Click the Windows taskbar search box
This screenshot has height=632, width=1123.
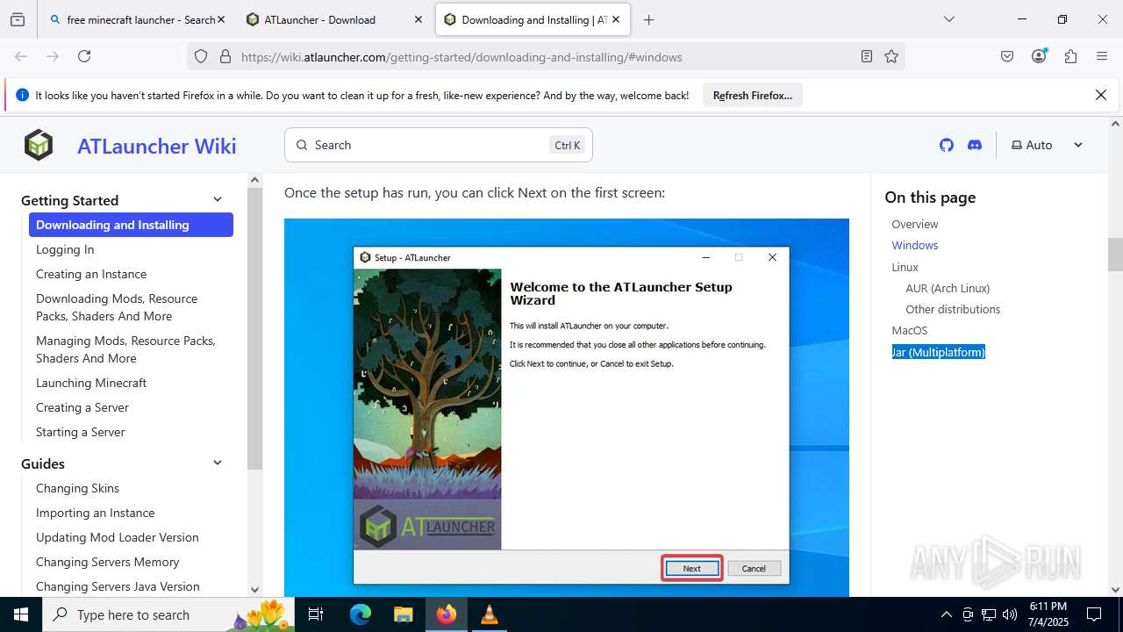coord(170,614)
